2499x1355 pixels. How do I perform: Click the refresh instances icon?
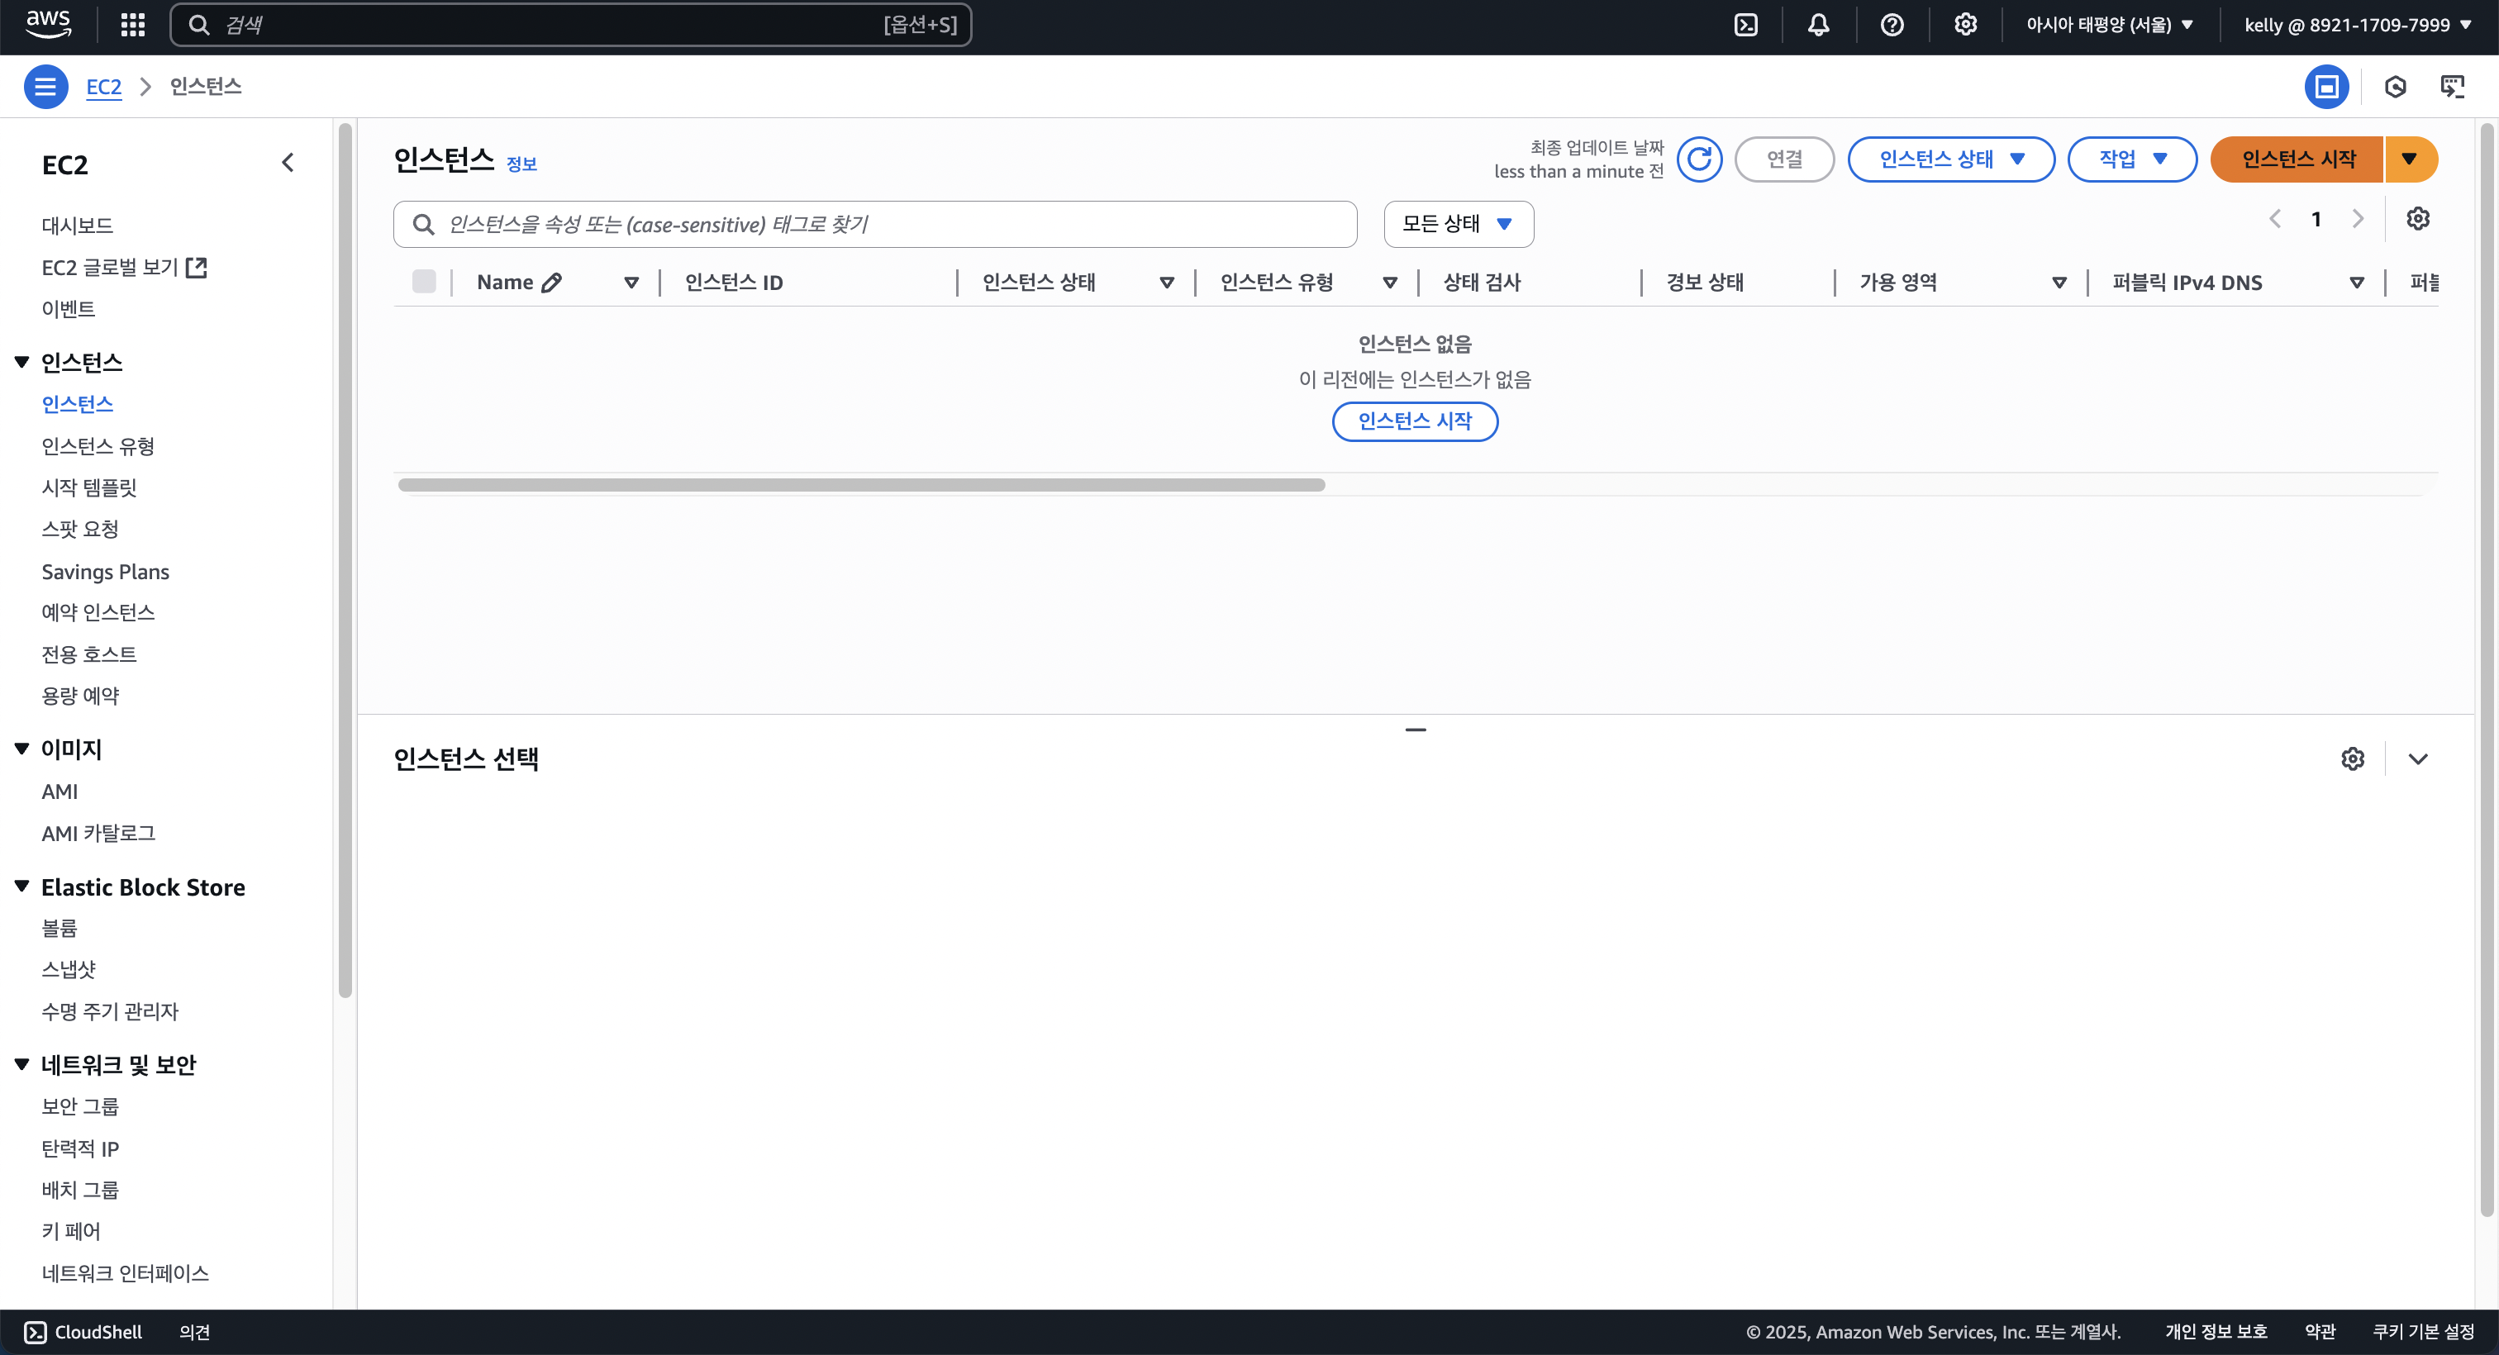1700,159
